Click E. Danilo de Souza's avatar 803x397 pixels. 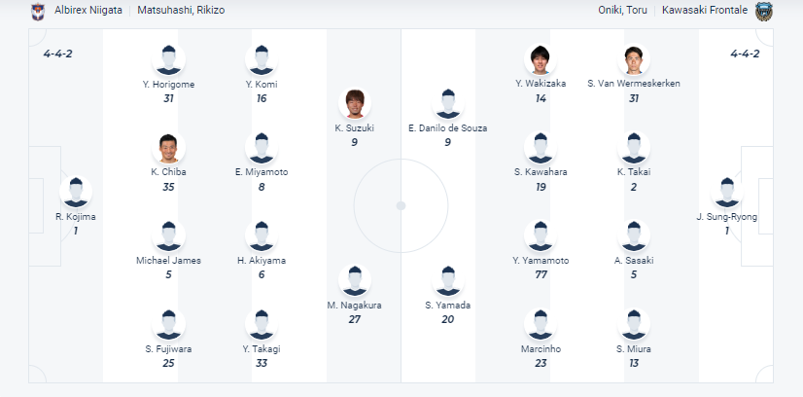tap(447, 104)
